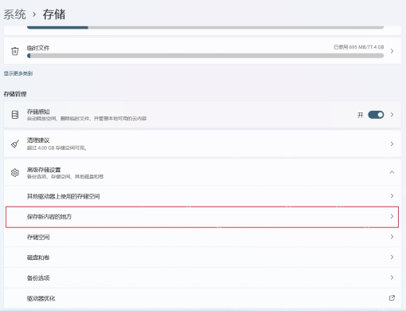
Task: Click the 已使用 695 MB/77.4 GB usage text
Action: [359, 47]
